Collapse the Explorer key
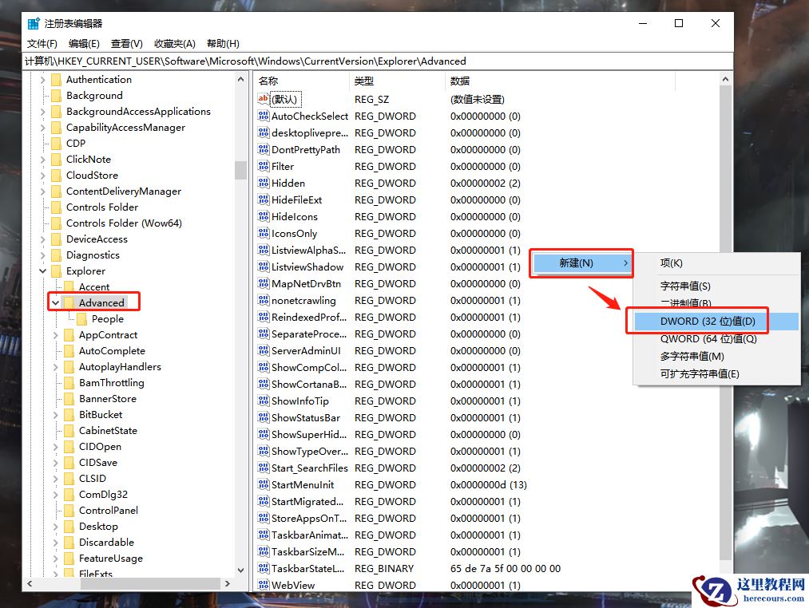The image size is (809, 608). [43, 270]
